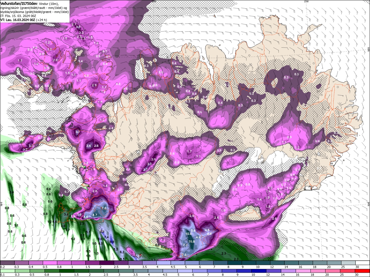Select the white 30 mm snow legend swatch
This screenshot has height=277, width=370.
[x=362, y=263]
